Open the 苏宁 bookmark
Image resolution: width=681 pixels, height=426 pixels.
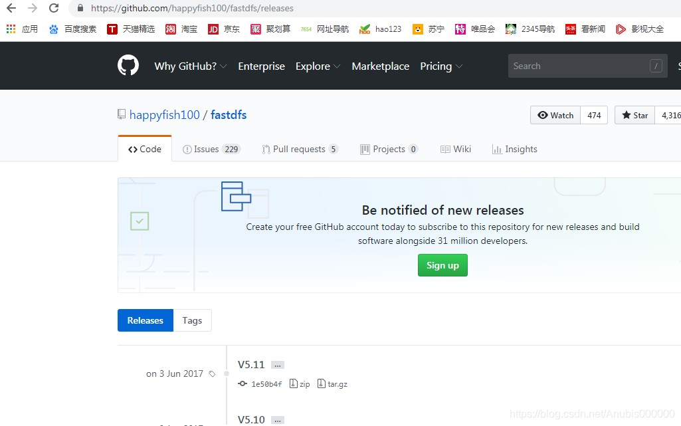(429, 29)
